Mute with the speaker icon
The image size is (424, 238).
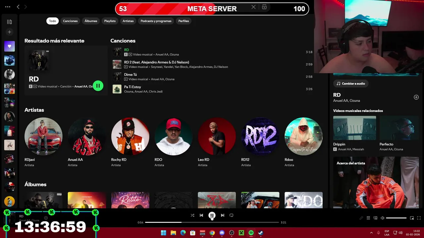[x=382, y=218]
